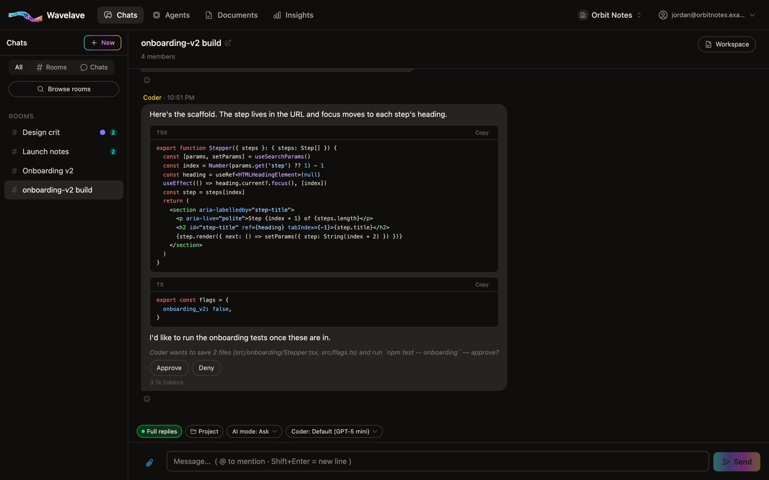Click the '4 members' text
The width and height of the screenshot is (769, 480).
[158, 57]
